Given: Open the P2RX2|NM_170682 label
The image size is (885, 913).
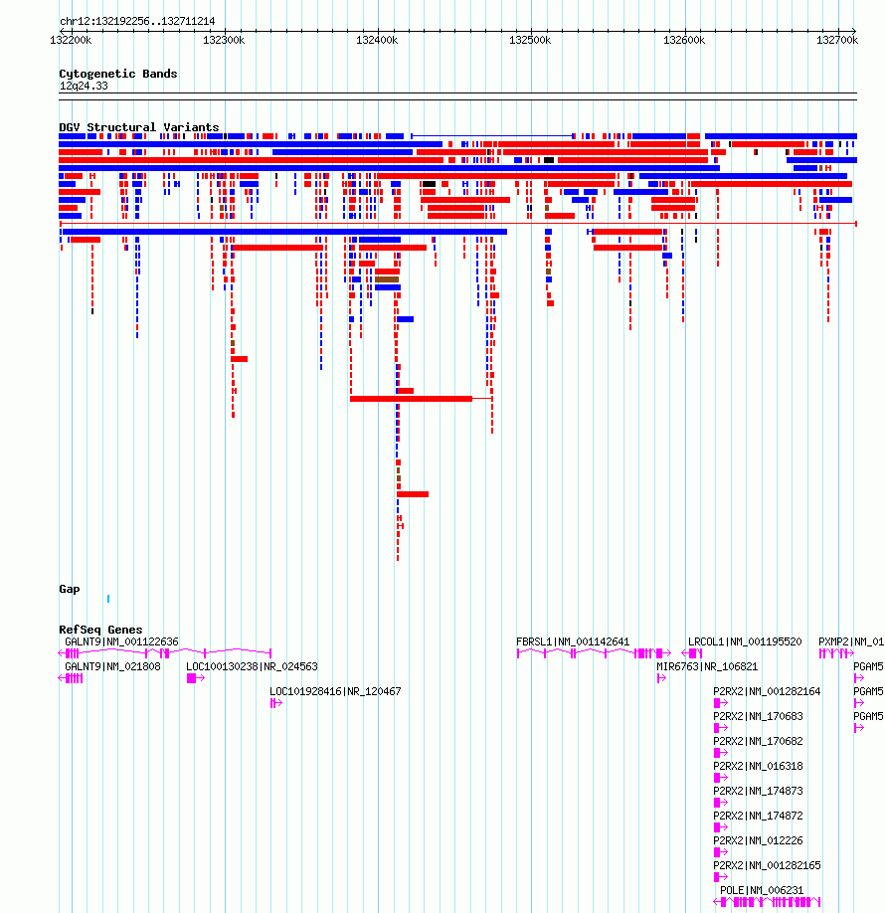Looking at the screenshot, I should pos(758,741).
